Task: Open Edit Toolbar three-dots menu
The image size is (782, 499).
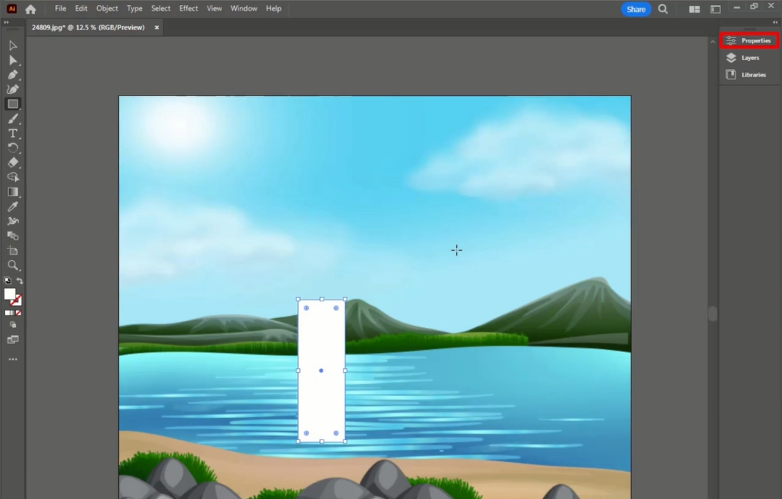Action: click(x=13, y=359)
